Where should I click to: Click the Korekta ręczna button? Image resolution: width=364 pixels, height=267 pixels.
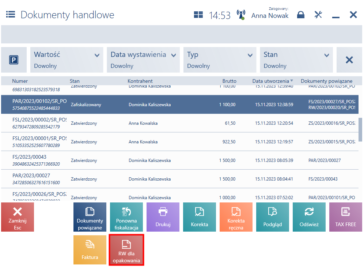[236, 217]
